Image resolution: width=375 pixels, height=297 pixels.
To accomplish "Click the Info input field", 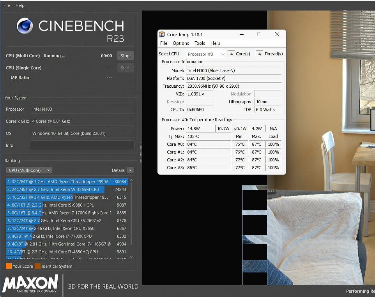I will (x=82, y=145).
